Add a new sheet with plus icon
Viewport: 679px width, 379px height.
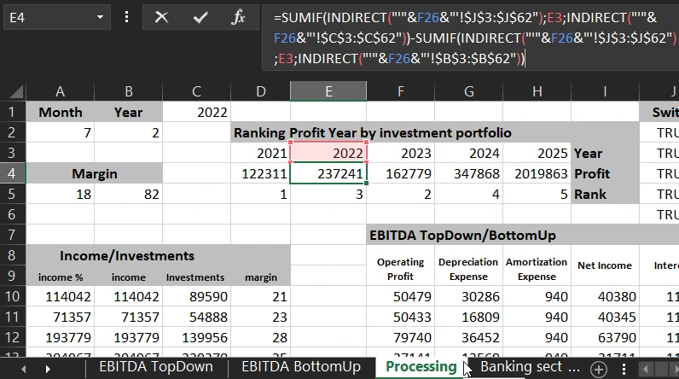click(x=599, y=370)
